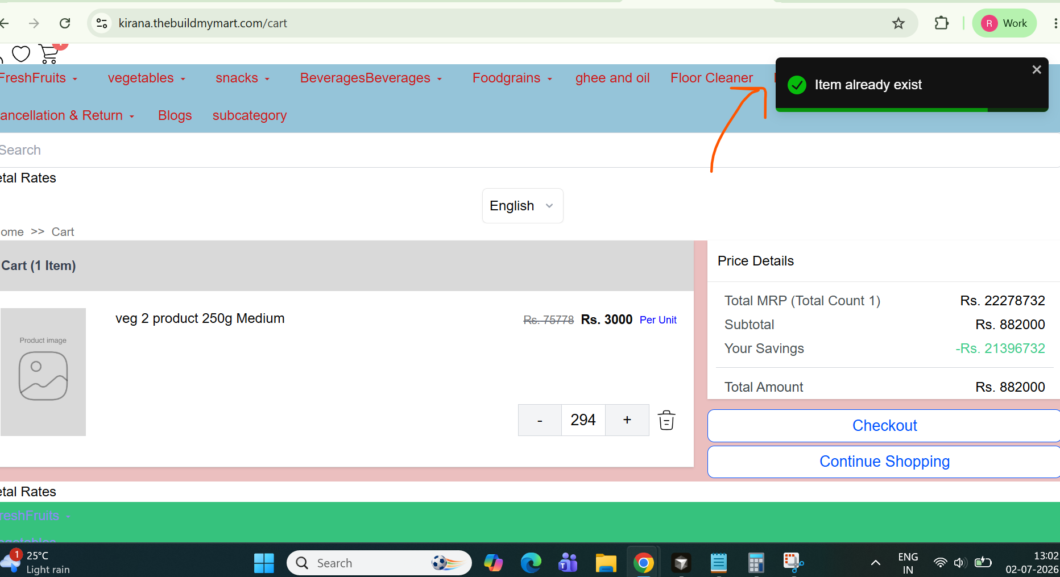Open the Blogs page
Screen dimensions: 1060x577
tap(175, 115)
